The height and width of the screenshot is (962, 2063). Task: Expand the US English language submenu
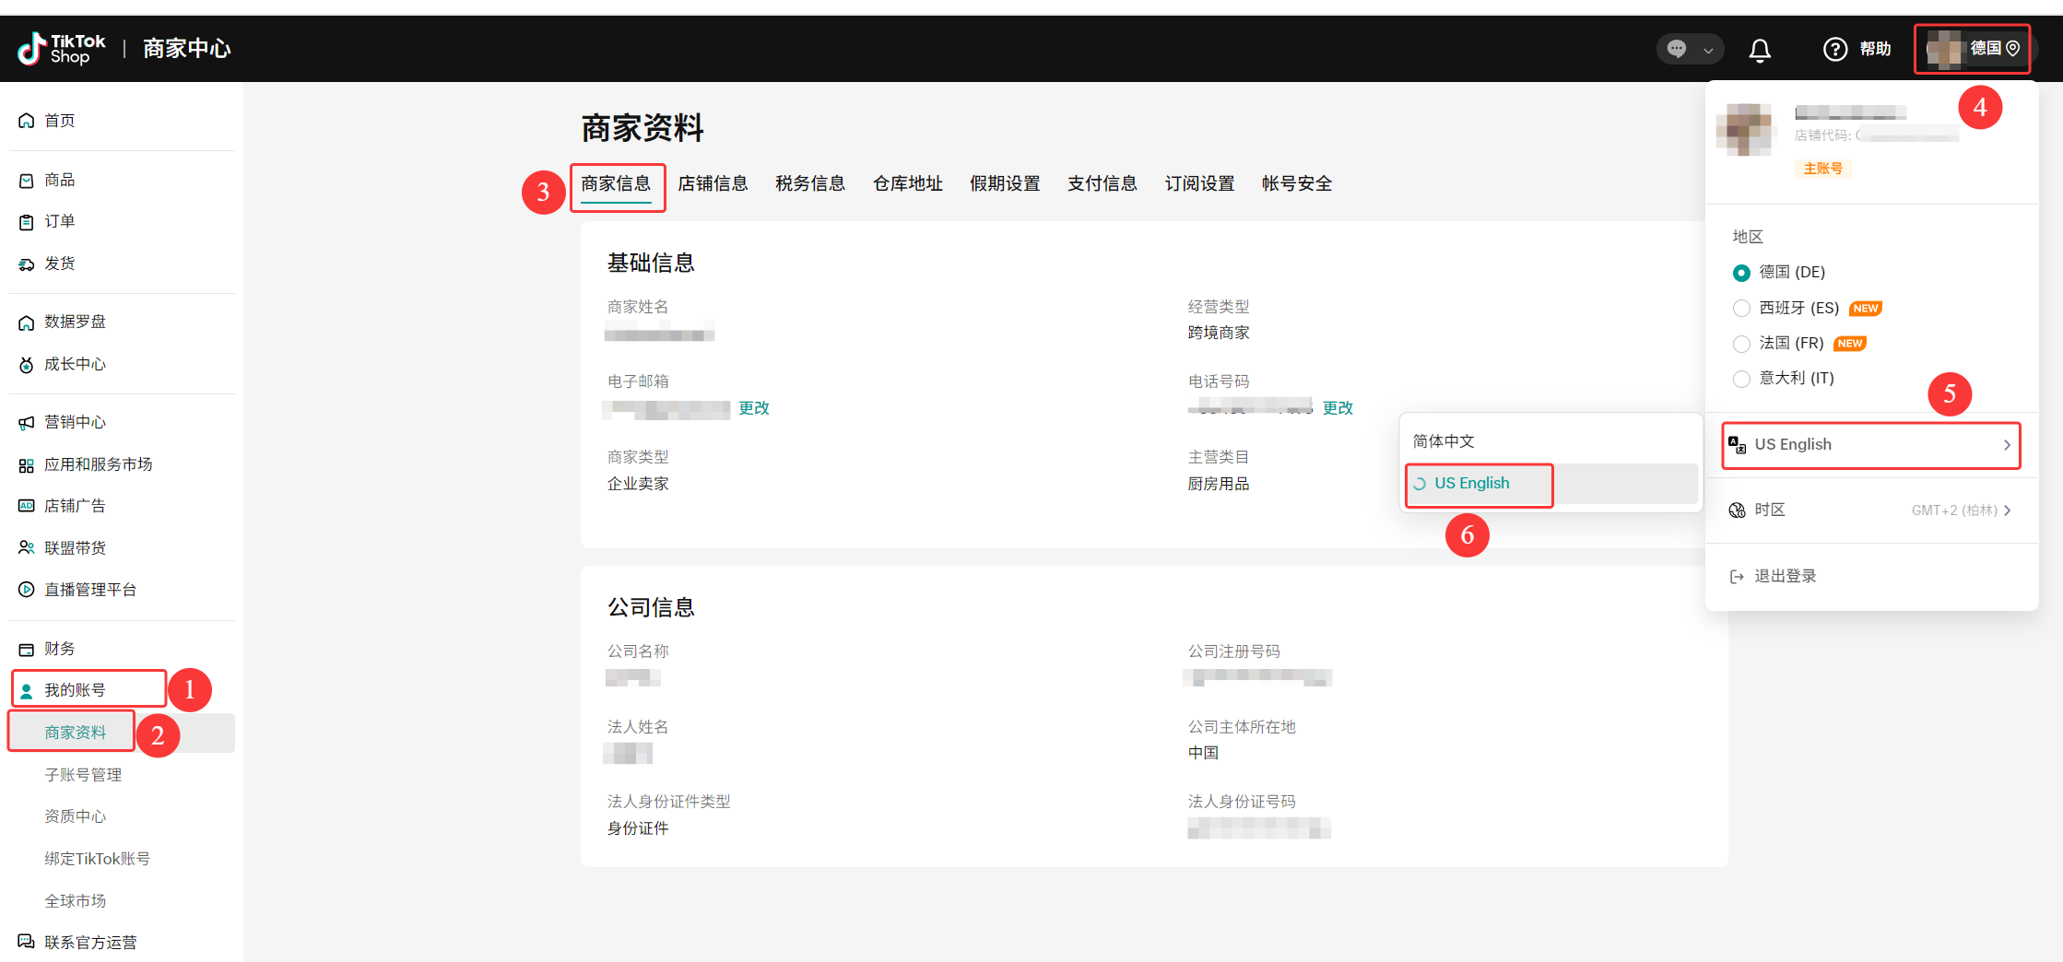1870,445
